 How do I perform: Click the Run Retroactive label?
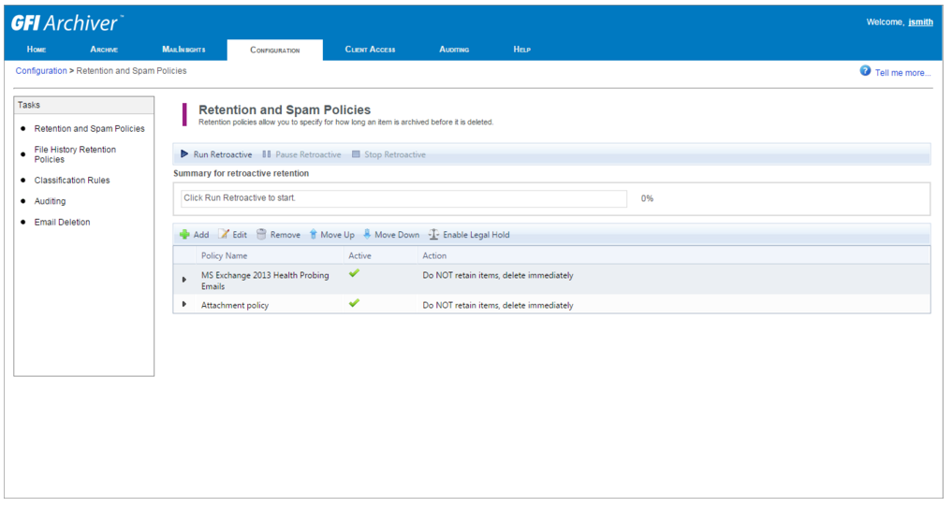click(x=222, y=154)
